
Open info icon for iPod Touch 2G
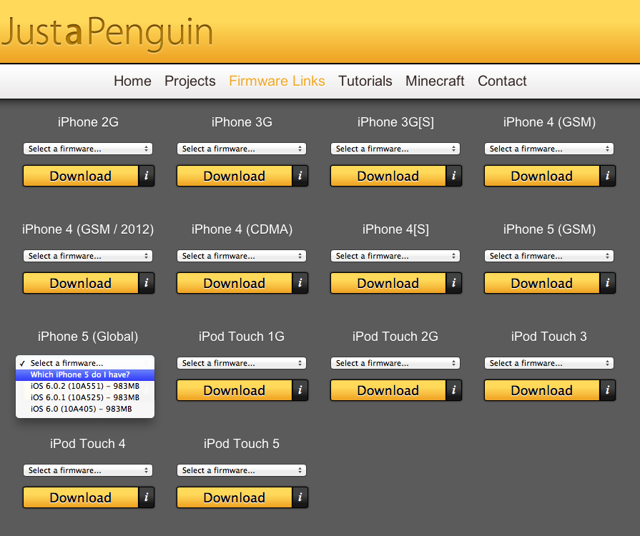454,390
